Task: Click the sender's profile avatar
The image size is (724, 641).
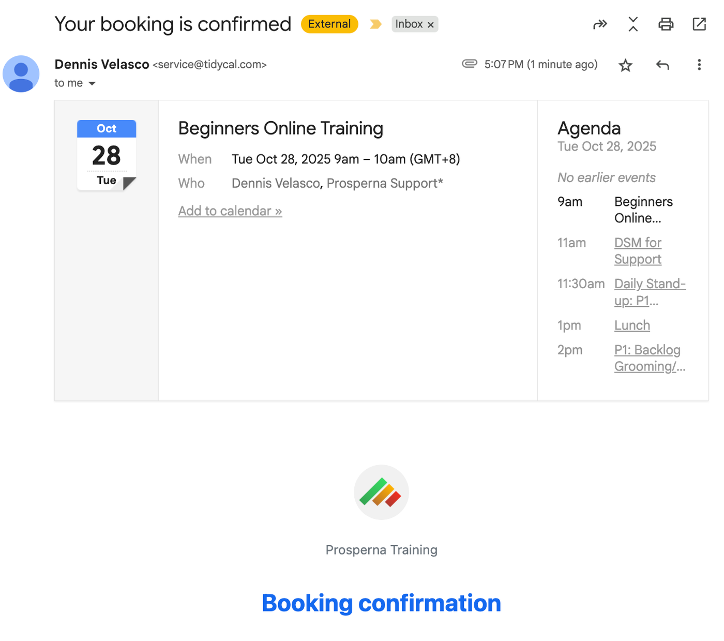Action: point(21,74)
